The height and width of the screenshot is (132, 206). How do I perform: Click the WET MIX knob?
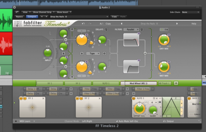coord(164,67)
